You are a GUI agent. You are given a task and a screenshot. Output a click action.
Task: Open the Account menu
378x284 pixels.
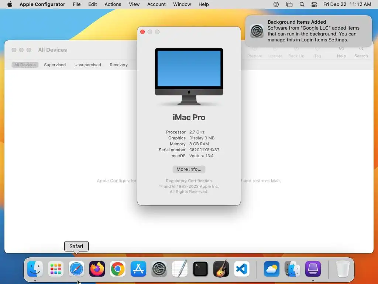coord(156,4)
